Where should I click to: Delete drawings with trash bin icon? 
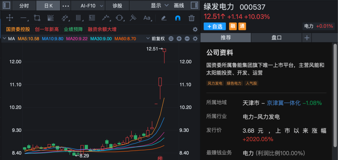tap(192, 18)
